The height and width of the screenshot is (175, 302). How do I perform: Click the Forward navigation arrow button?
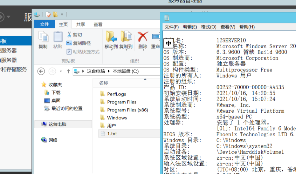point(52,71)
